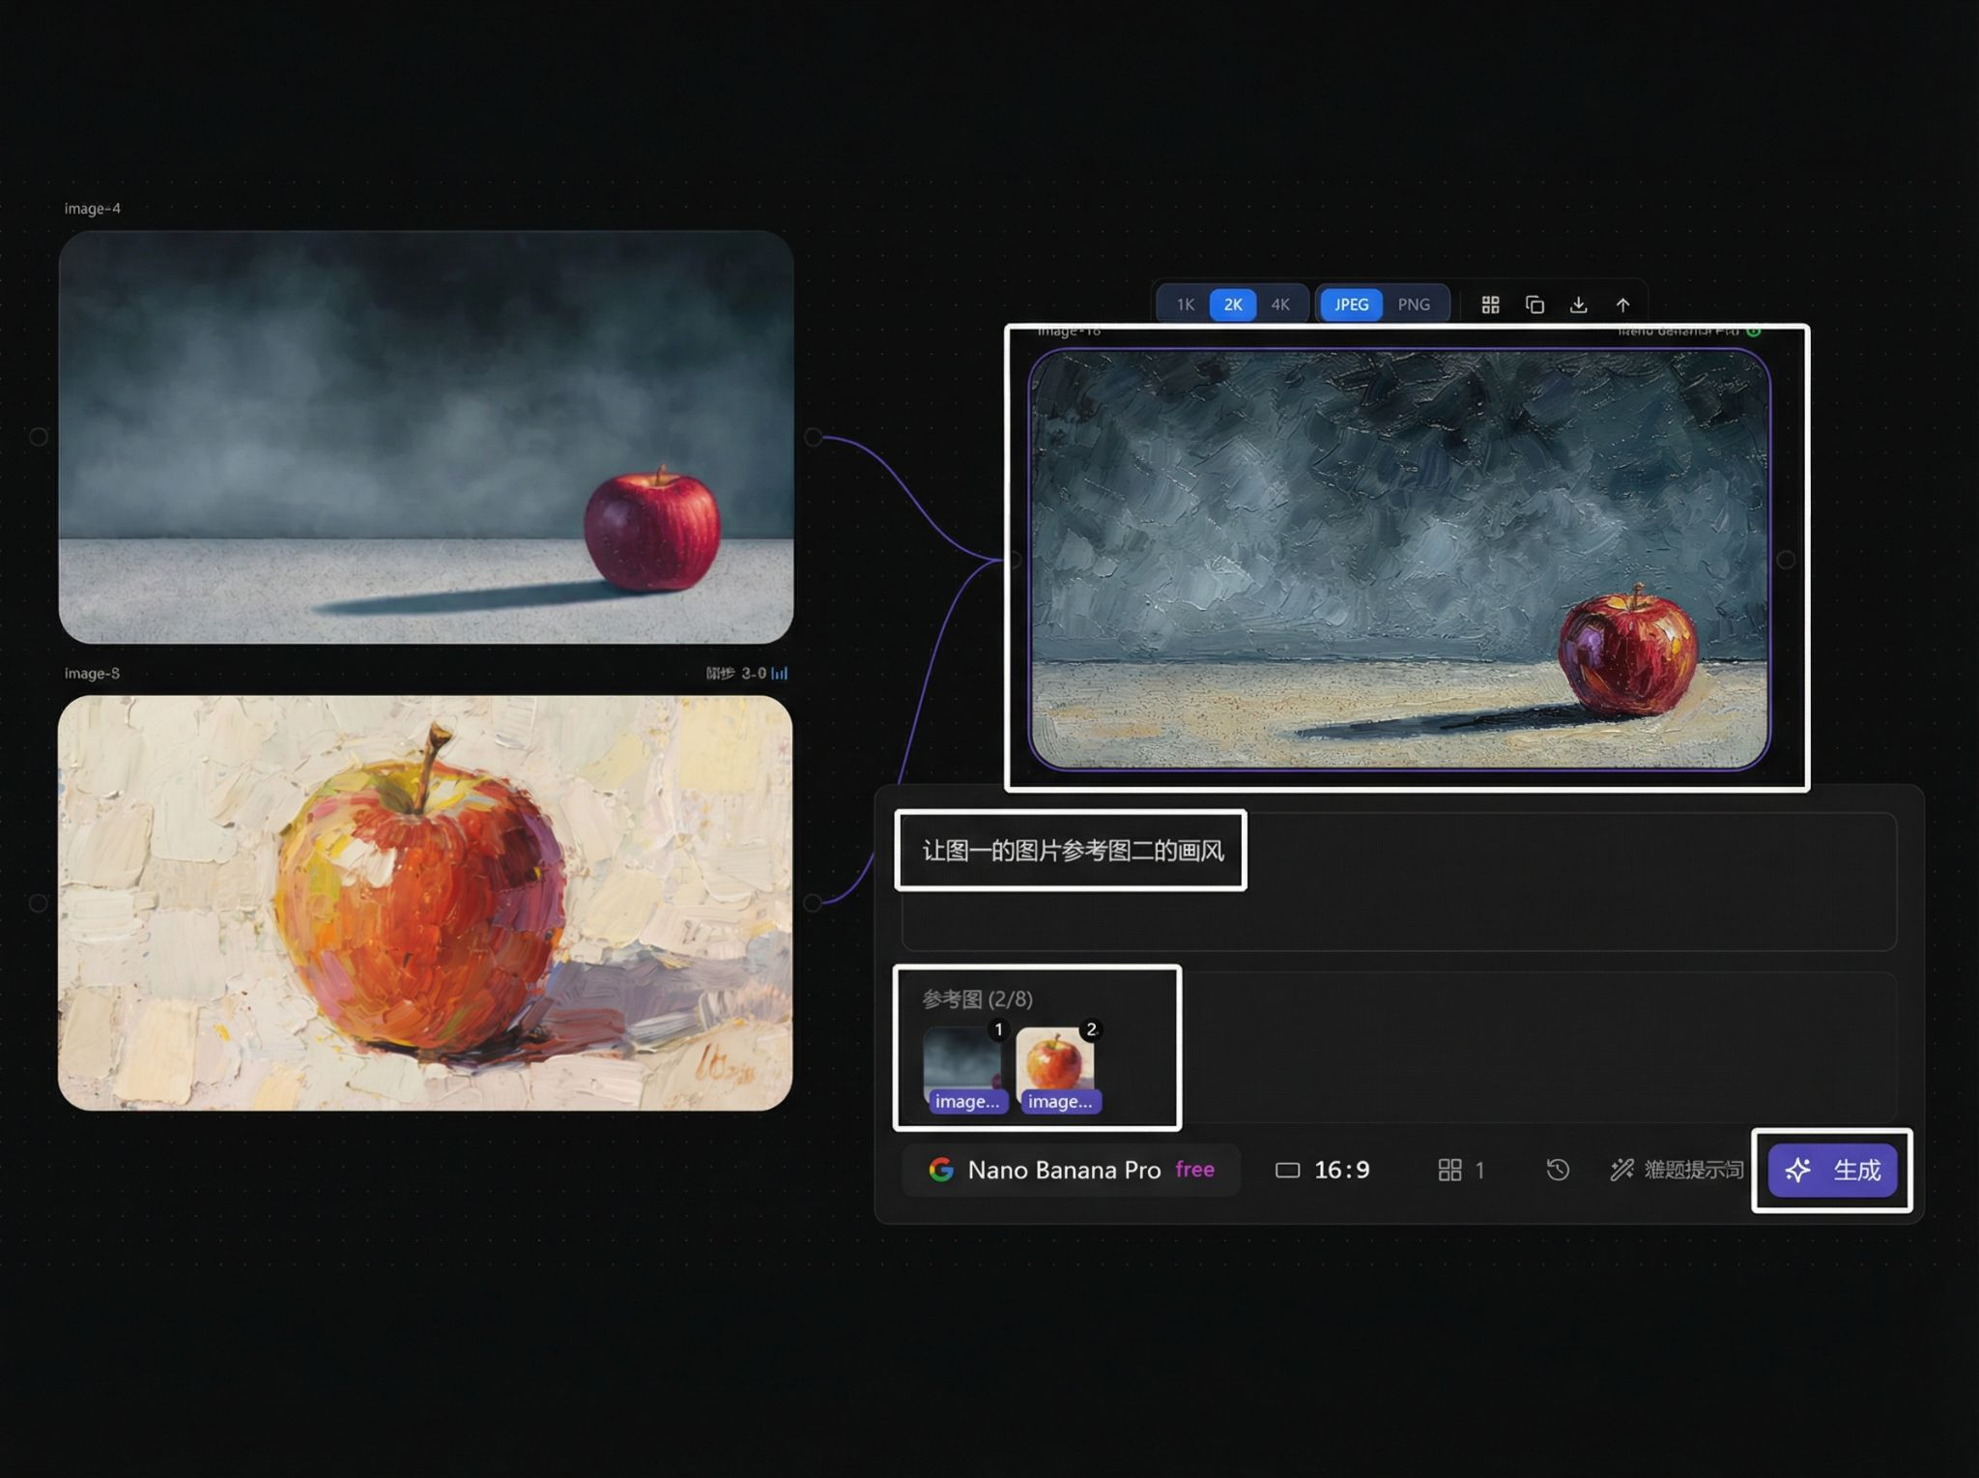Image resolution: width=1979 pixels, height=1478 pixels.
Task: Click the download icon above generated image
Action: (1578, 305)
